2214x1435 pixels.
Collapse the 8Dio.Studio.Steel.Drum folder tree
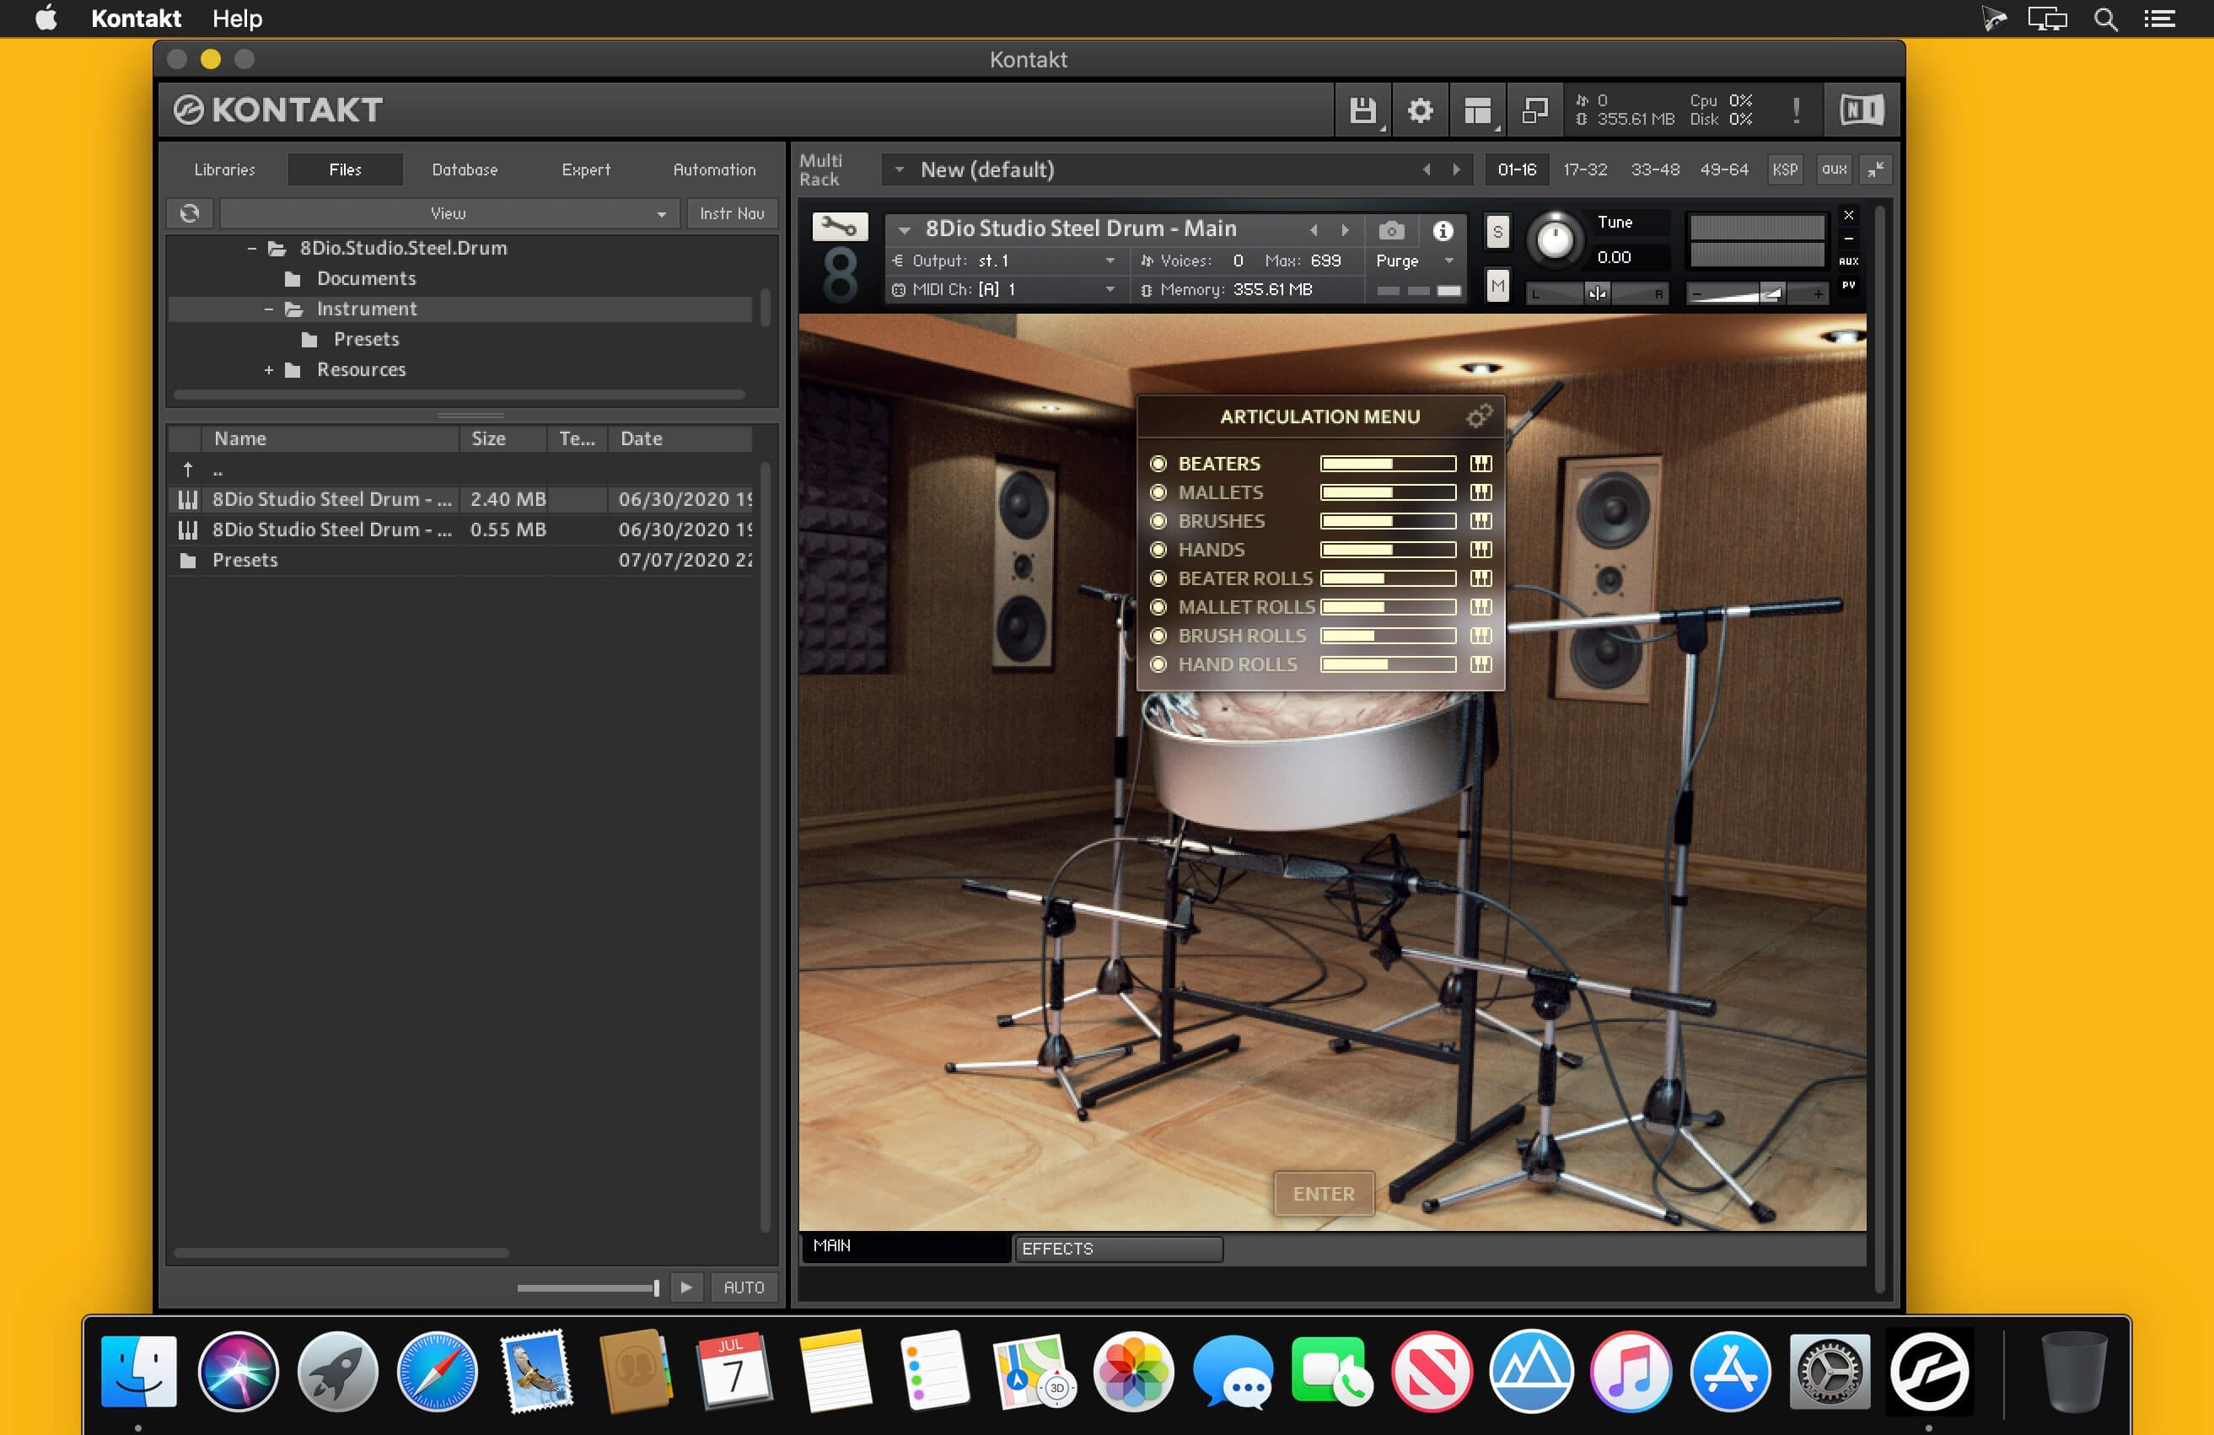(252, 249)
